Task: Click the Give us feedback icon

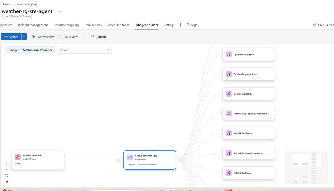Action: [314, 25]
